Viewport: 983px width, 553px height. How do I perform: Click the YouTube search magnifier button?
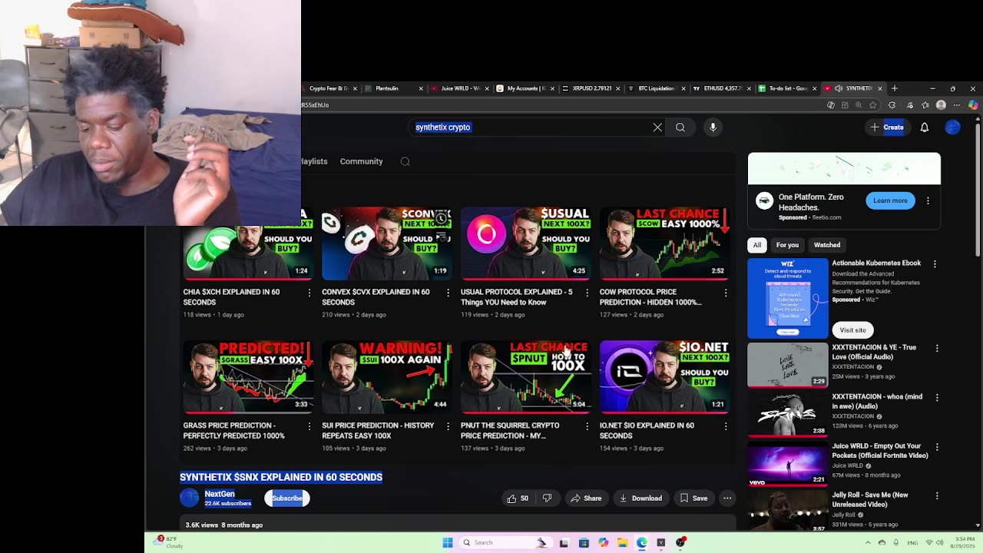(x=680, y=127)
